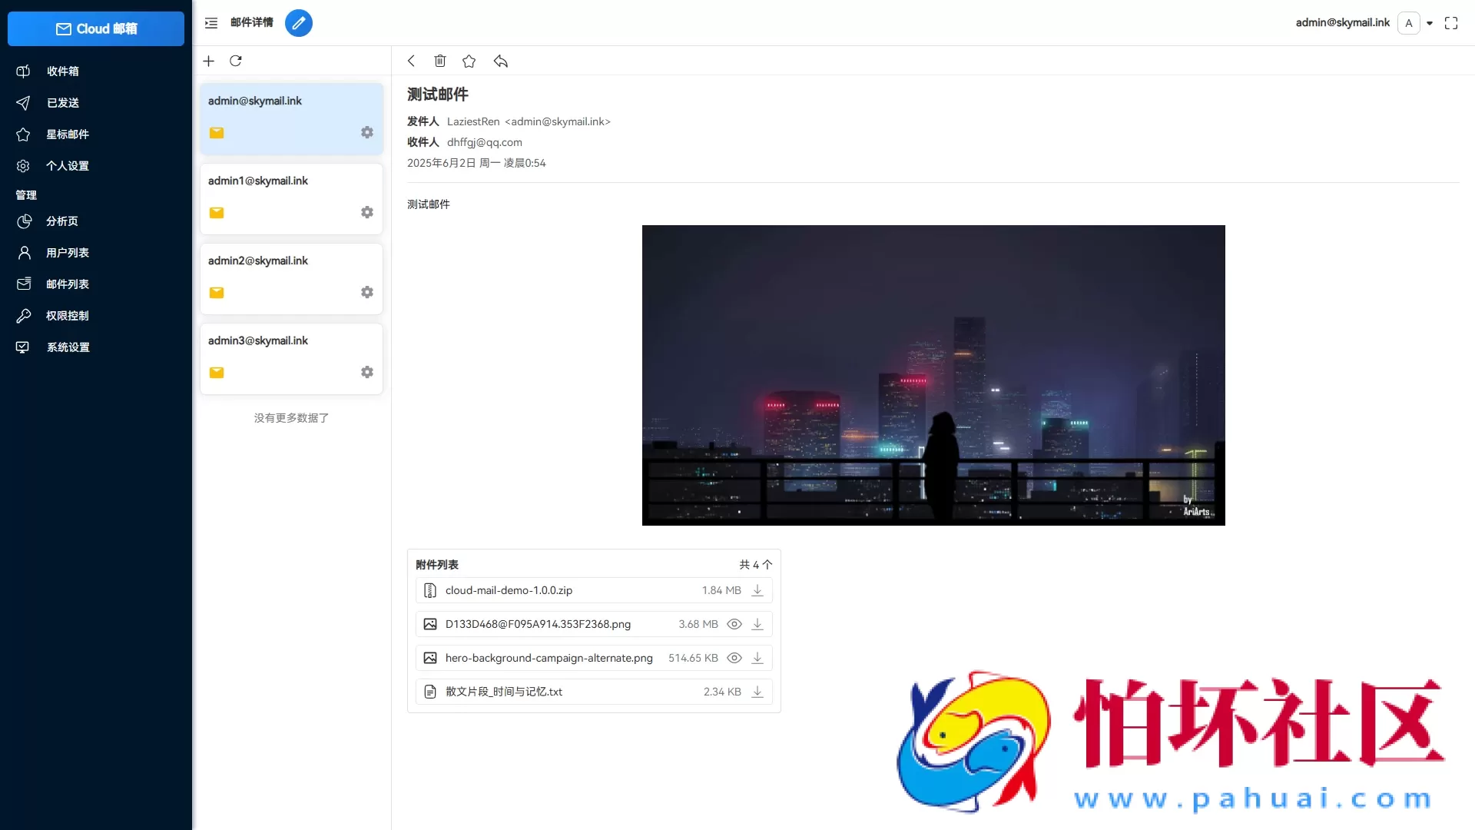Select the 用户列表 user list icon
Viewport: 1475px width, 830px height.
tap(23, 253)
